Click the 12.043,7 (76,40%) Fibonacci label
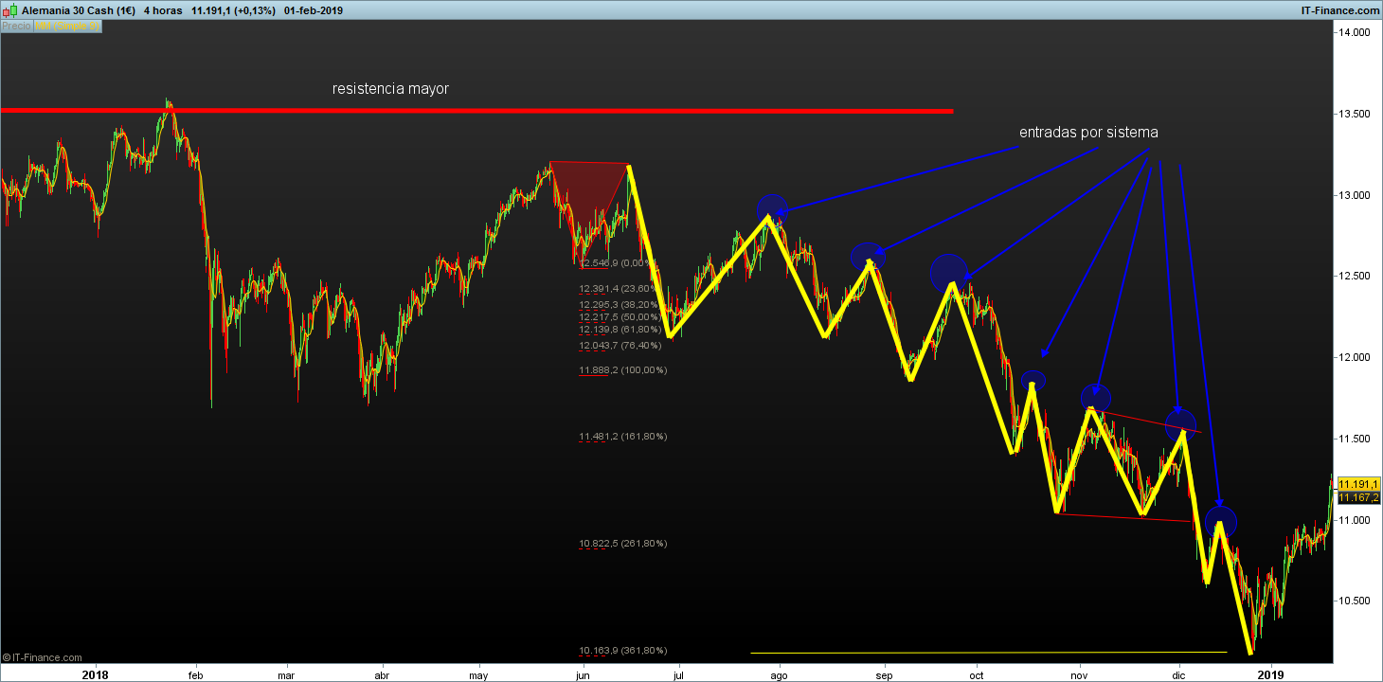Image resolution: width=1383 pixels, height=682 pixels. tap(620, 346)
